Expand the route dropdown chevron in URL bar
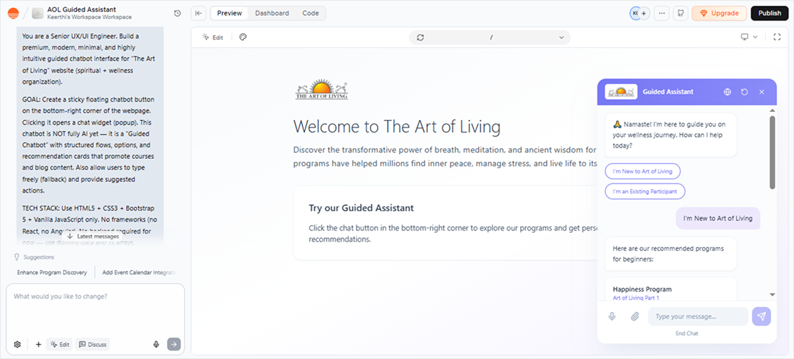 562,37
